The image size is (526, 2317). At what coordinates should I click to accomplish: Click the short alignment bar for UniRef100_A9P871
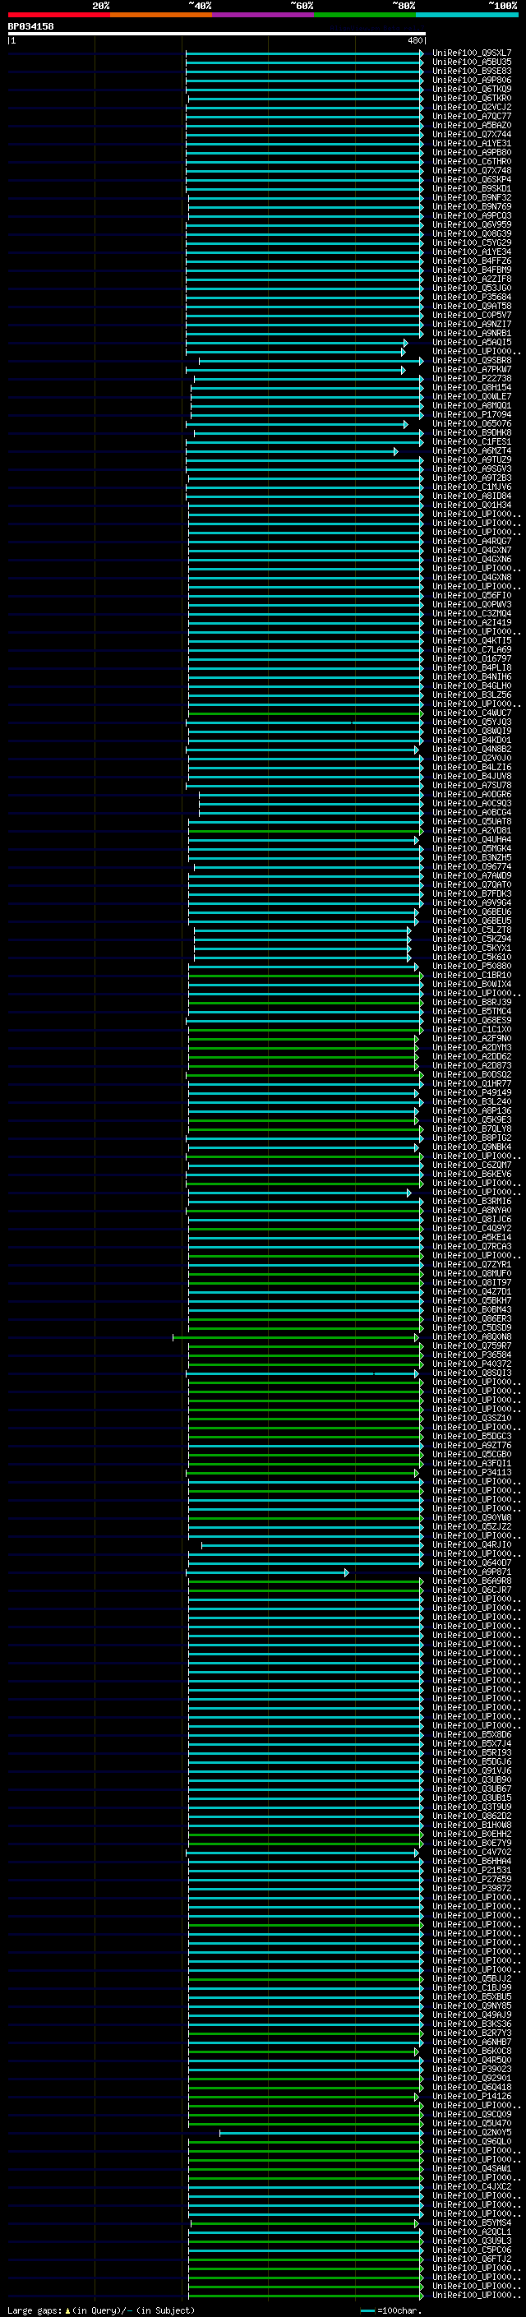click(x=267, y=1572)
